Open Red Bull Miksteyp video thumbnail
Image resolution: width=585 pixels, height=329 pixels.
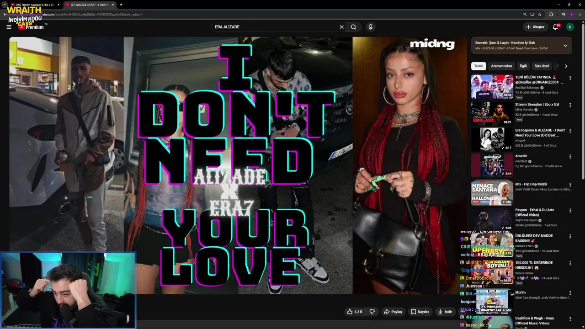pyautogui.click(x=492, y=86)
